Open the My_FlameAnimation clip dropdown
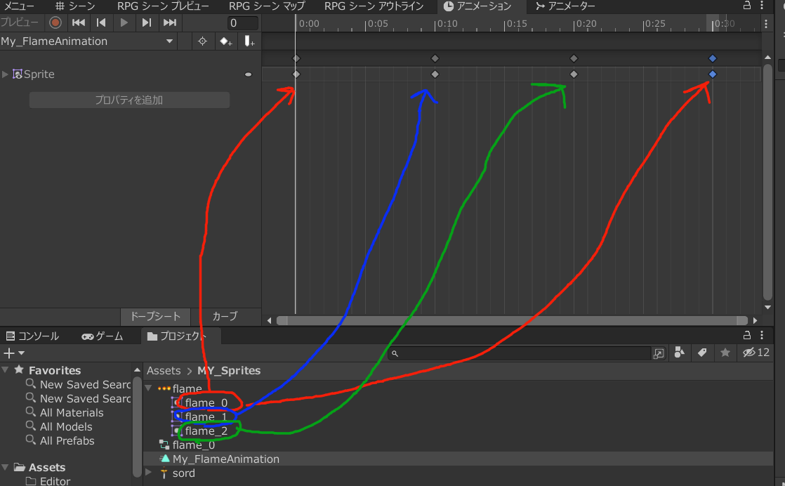 [169, 41]
